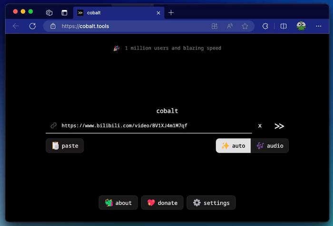Viewport: 333px width, 226px height.
Task: Clear the pasted link with the x button
Action: 260,126
